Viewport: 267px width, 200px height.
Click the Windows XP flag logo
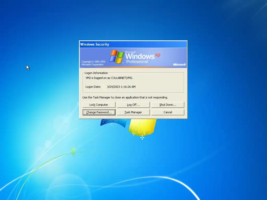point(117,57)
